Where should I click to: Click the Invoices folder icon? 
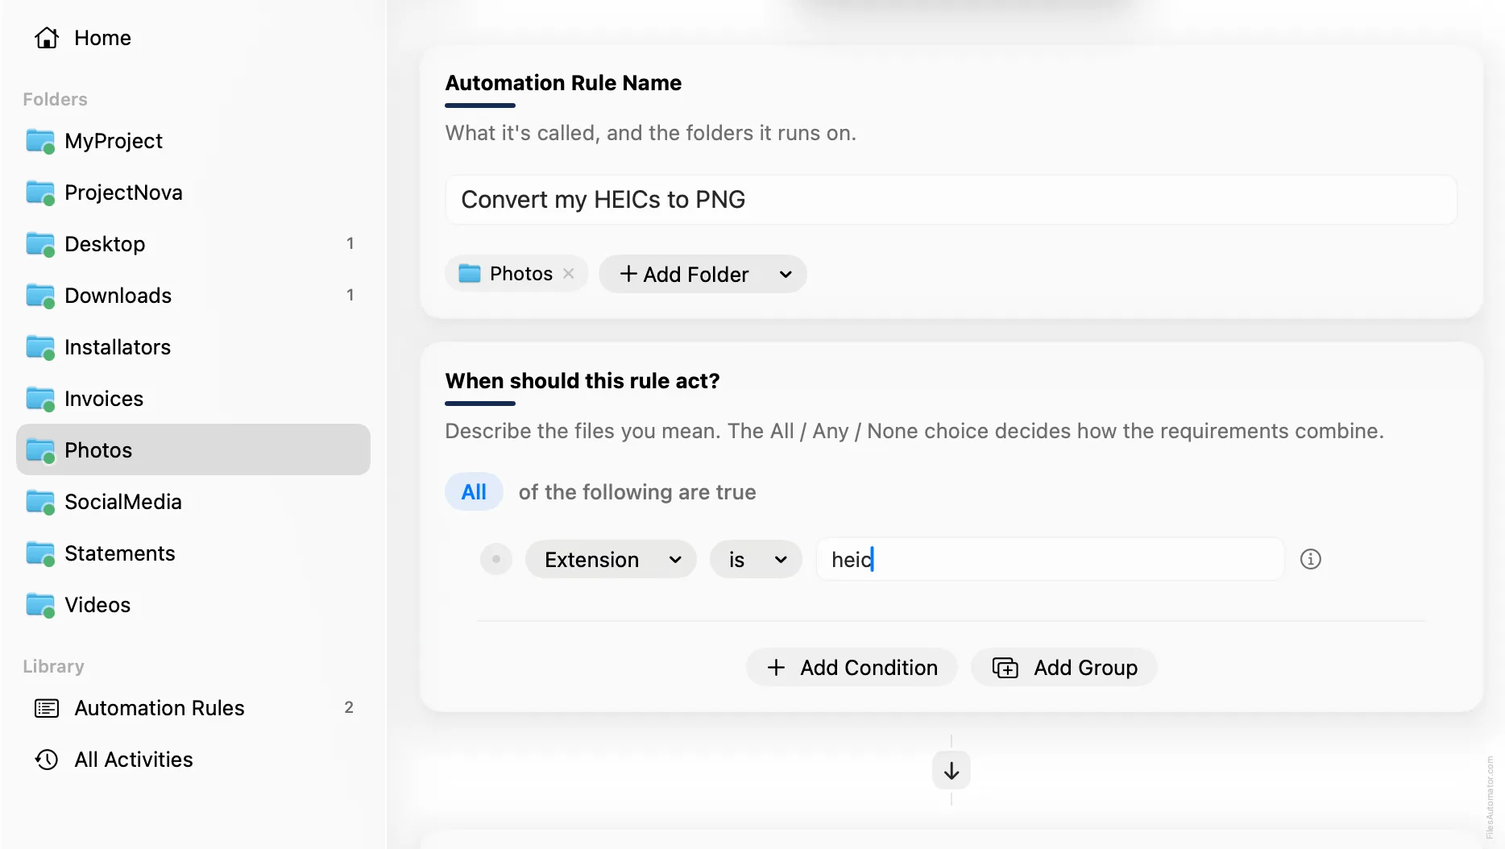(x=40, y=400)
